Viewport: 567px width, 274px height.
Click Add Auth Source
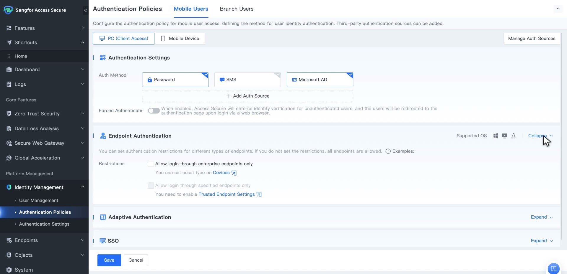tap(247, 96)
